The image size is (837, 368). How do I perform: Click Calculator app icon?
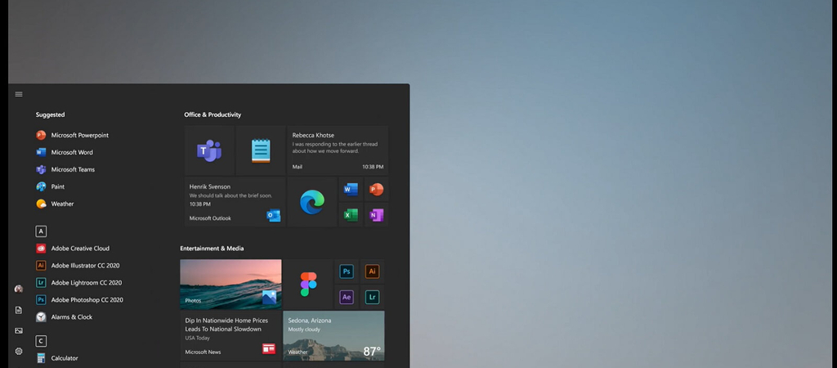tap(41, 358)
